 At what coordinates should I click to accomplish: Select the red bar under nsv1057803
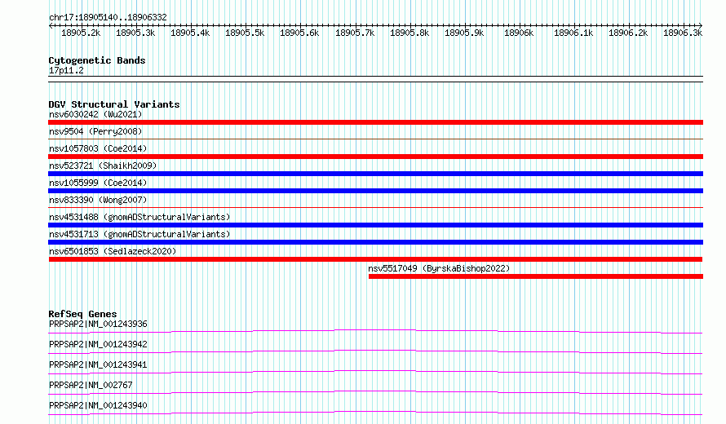point(375,157)
